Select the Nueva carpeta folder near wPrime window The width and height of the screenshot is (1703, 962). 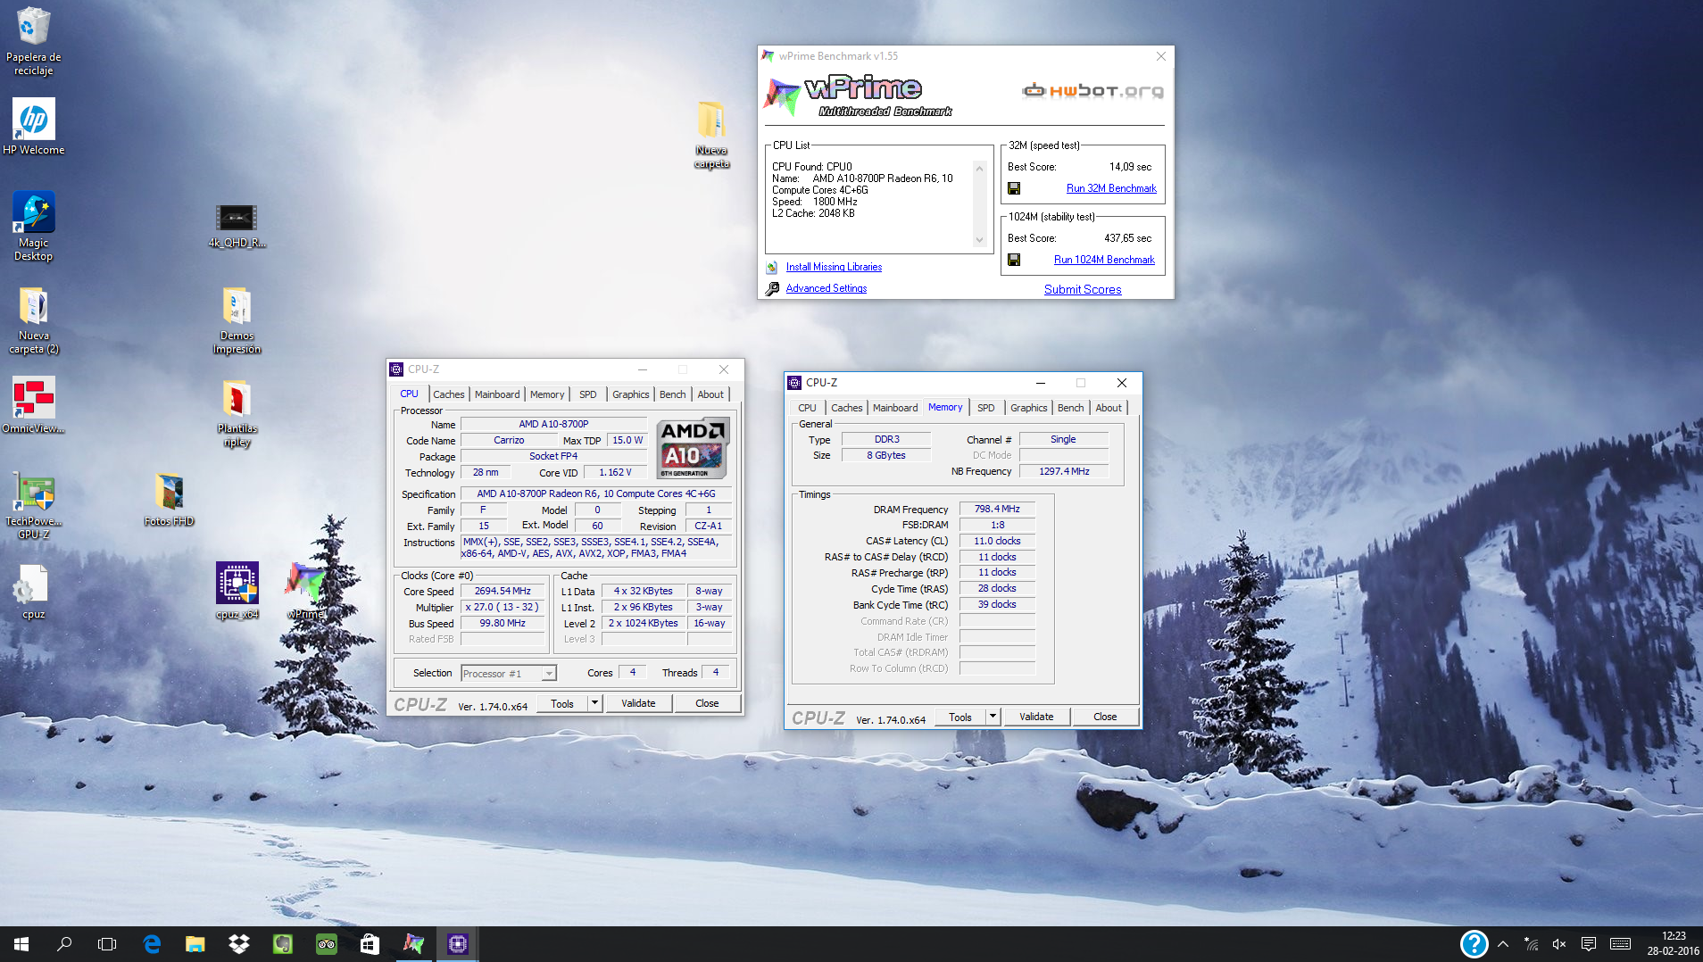click(711, 134)
